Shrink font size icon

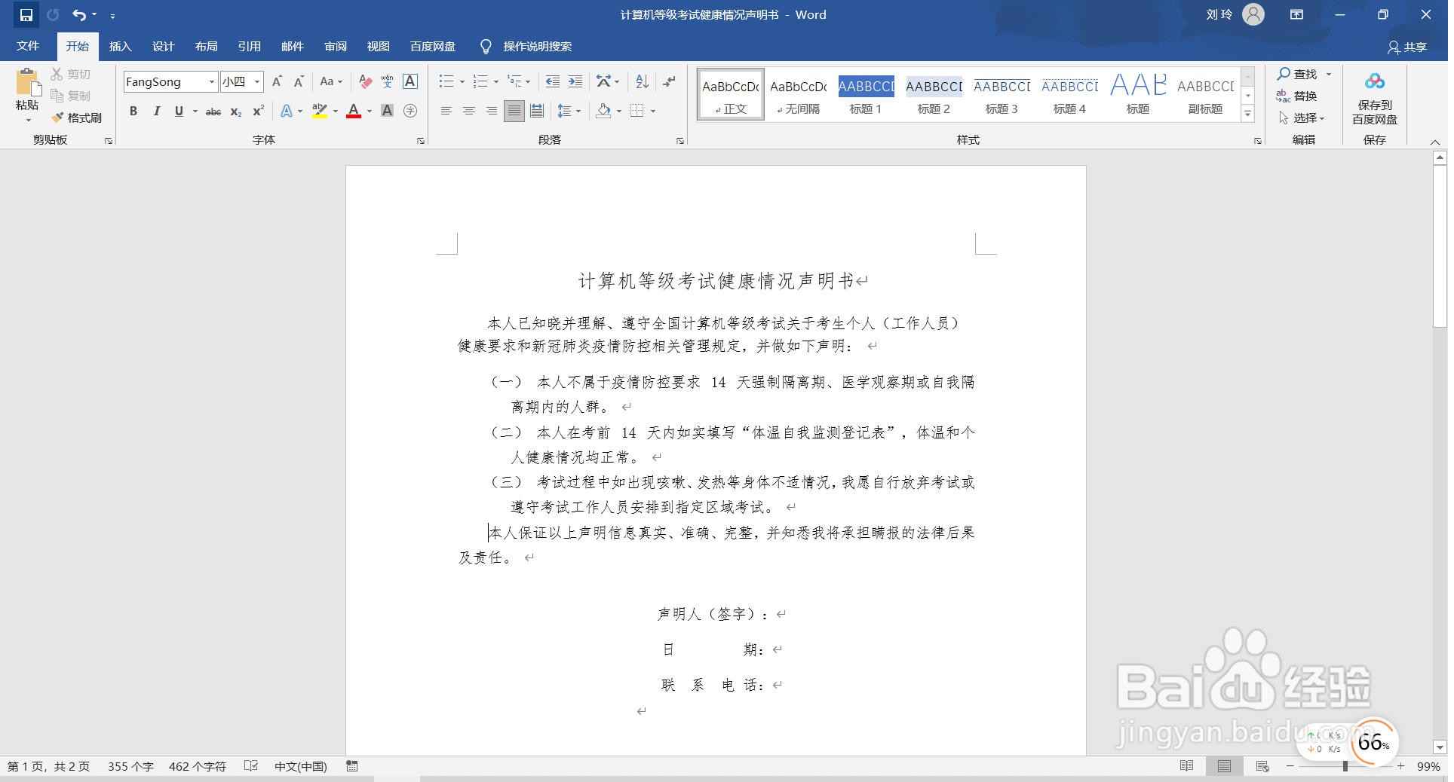[x=299, y=81]
